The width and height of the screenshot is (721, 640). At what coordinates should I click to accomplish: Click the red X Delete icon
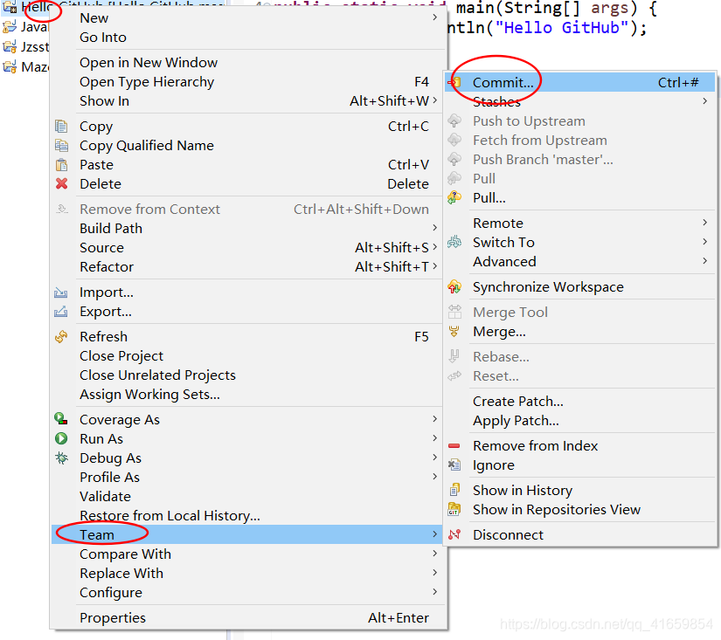coord(61,183)
